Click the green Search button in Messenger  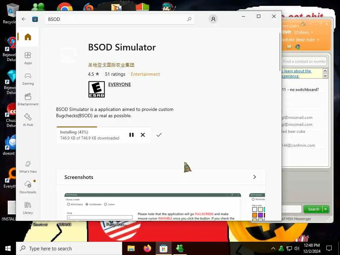click(x=313, y=209)
